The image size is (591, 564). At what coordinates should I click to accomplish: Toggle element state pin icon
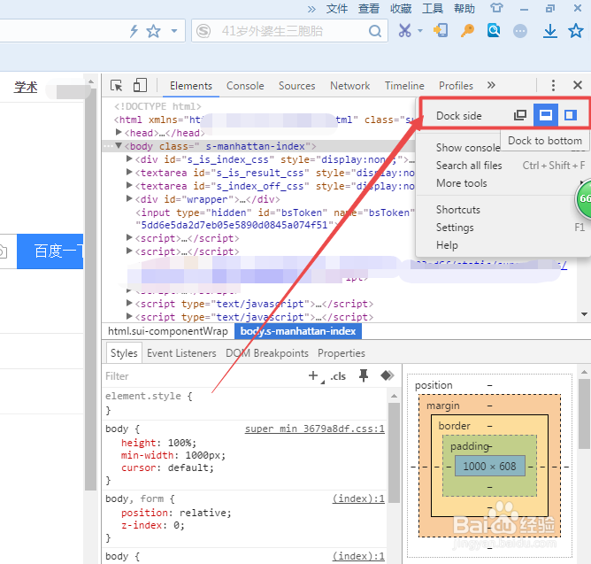[364, 375]
